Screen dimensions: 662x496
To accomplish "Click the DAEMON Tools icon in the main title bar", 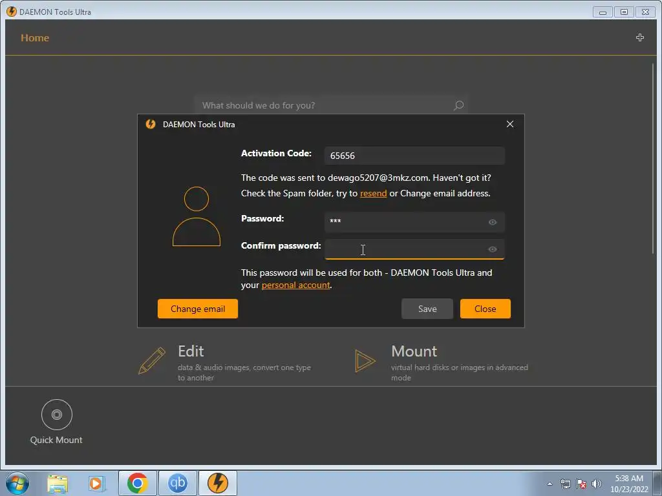I will coord(12,12).
